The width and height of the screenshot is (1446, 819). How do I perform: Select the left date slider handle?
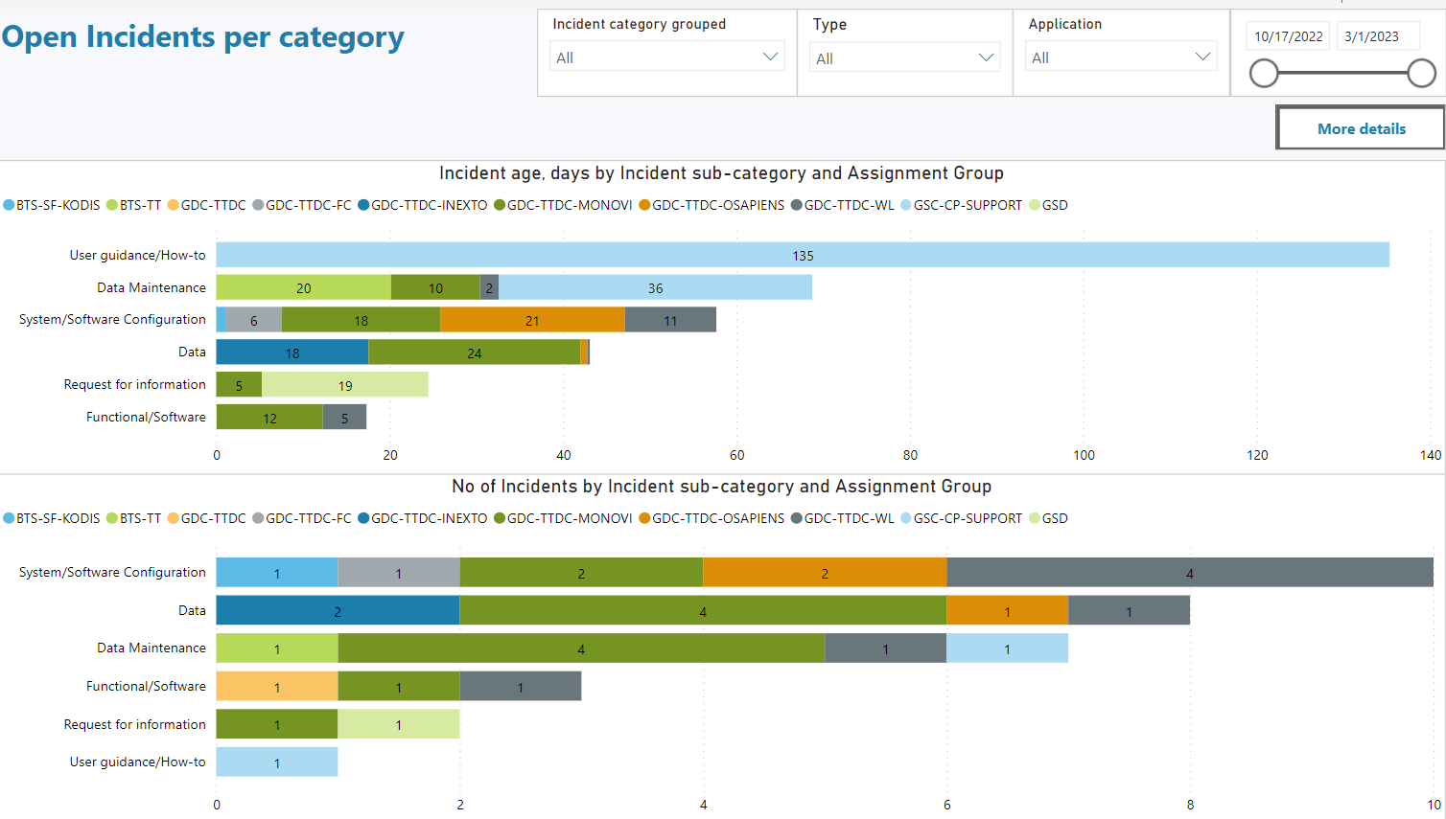click(x=1264, y=73)
